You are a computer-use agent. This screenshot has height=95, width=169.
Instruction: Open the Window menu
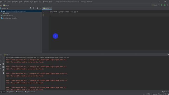coord(45,2)
